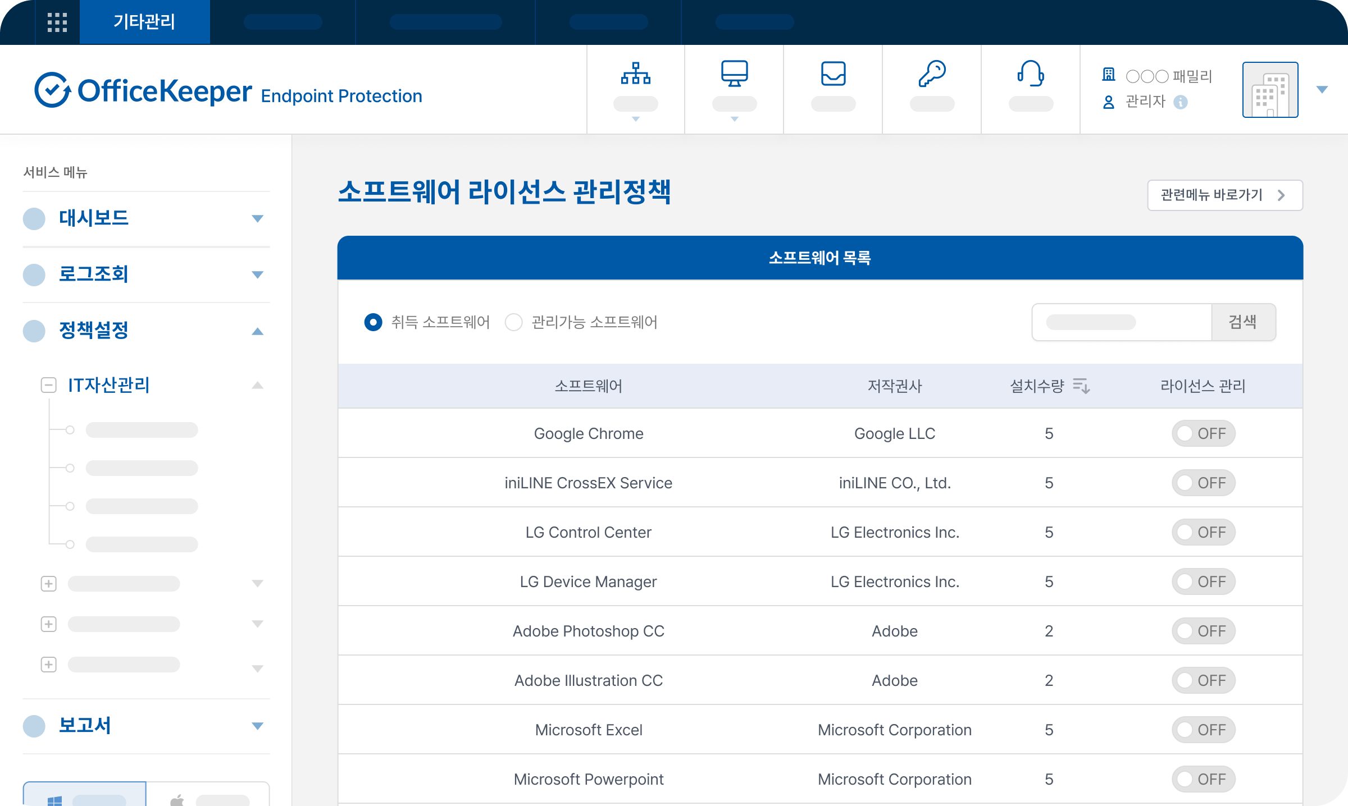Image resolution: width=1348 pixels, height=806 pixels.
Task: Open the 보고서 menu
Action: click(x=85, y=725)
